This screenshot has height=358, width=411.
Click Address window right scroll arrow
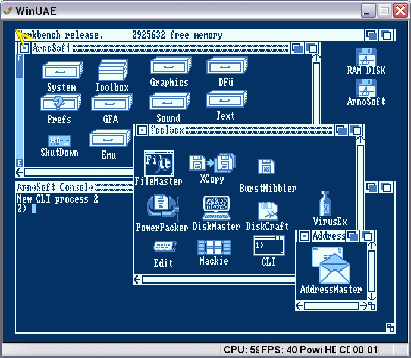[x=363, y=306]
